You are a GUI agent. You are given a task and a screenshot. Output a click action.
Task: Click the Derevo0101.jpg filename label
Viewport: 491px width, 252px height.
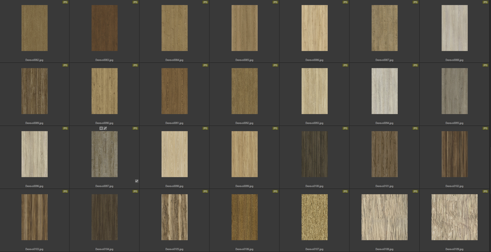tap(385, 186)
